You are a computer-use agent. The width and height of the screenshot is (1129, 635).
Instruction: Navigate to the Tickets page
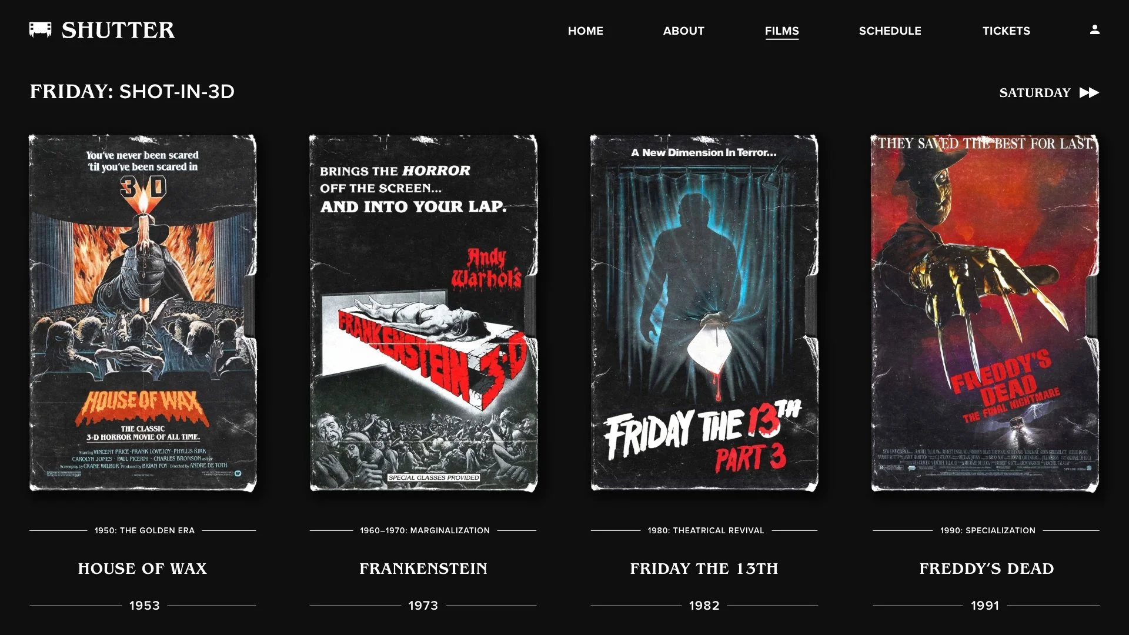tap(1006, 31)
